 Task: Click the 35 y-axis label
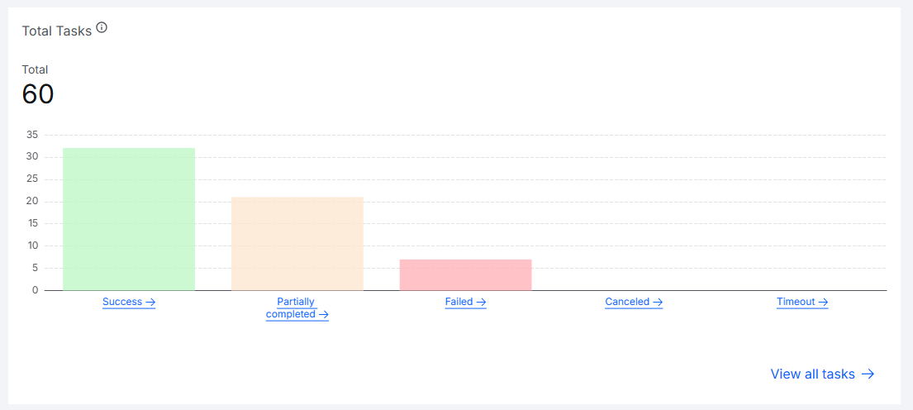tap(32, 135)
